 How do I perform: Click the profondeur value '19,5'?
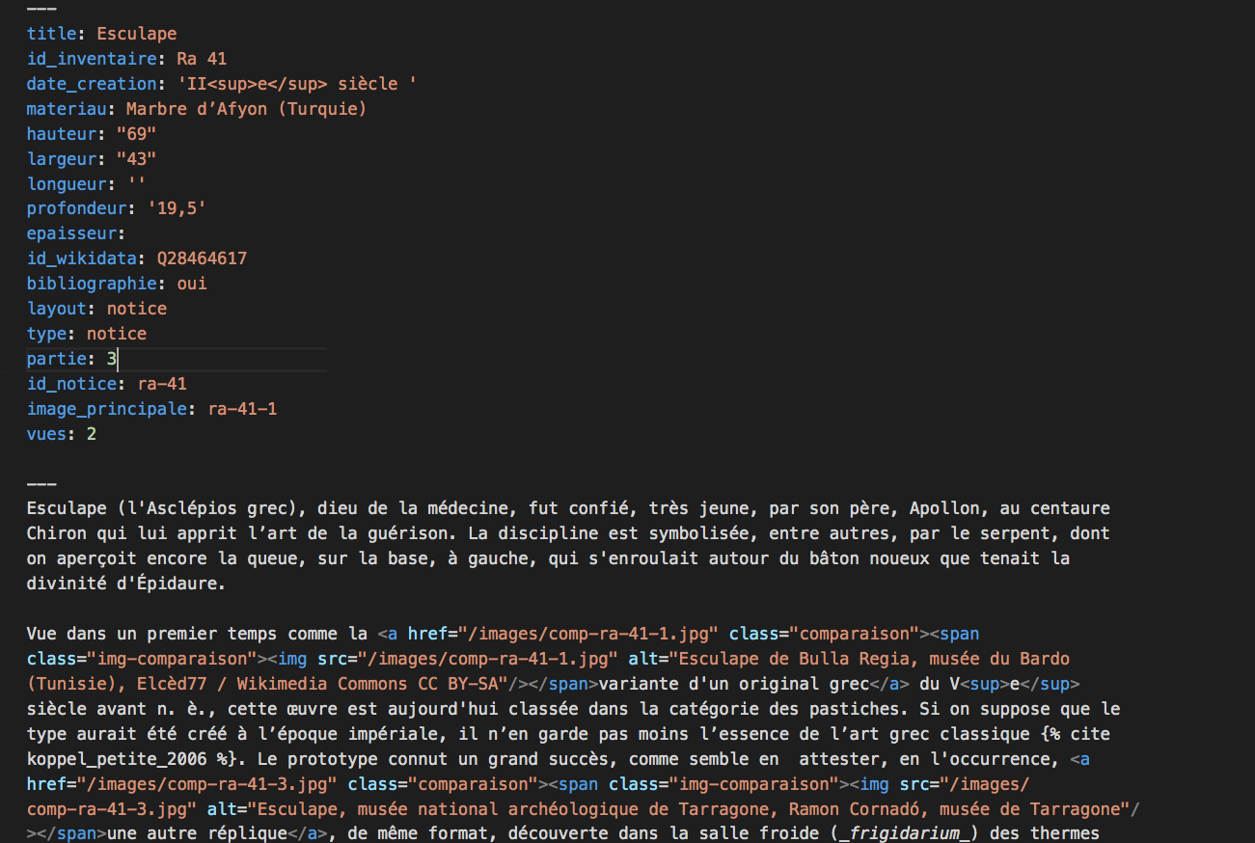point(177,208)
